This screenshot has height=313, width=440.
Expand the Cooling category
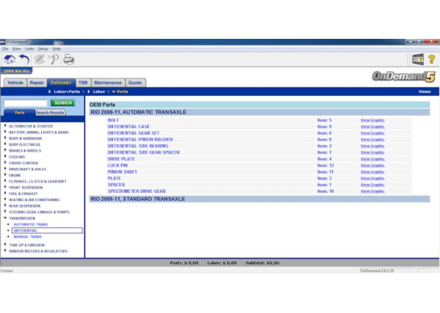pyautogui.click(x=17, y=157)
